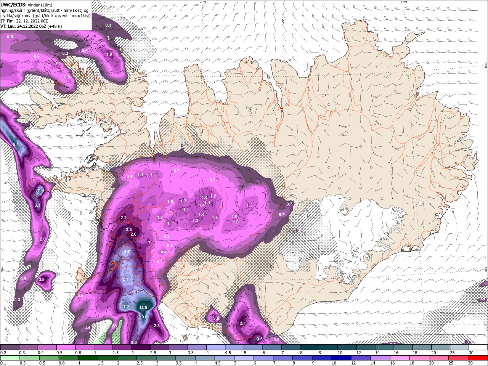Click the 14.9 precipitation maximum value
The image size is (488, 366).
point(143,308)
